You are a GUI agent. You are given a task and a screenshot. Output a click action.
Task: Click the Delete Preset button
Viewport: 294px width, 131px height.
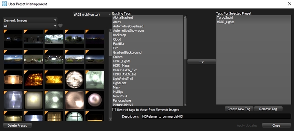17,126
